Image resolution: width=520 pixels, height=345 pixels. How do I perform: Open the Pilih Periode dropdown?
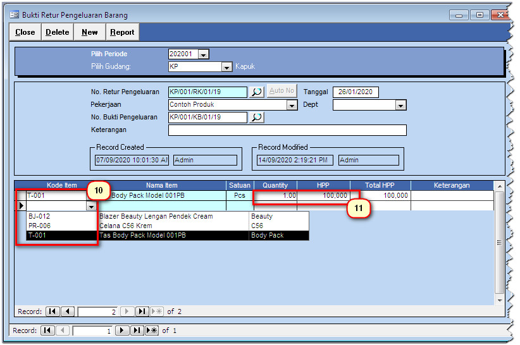[x=204, y=55]
